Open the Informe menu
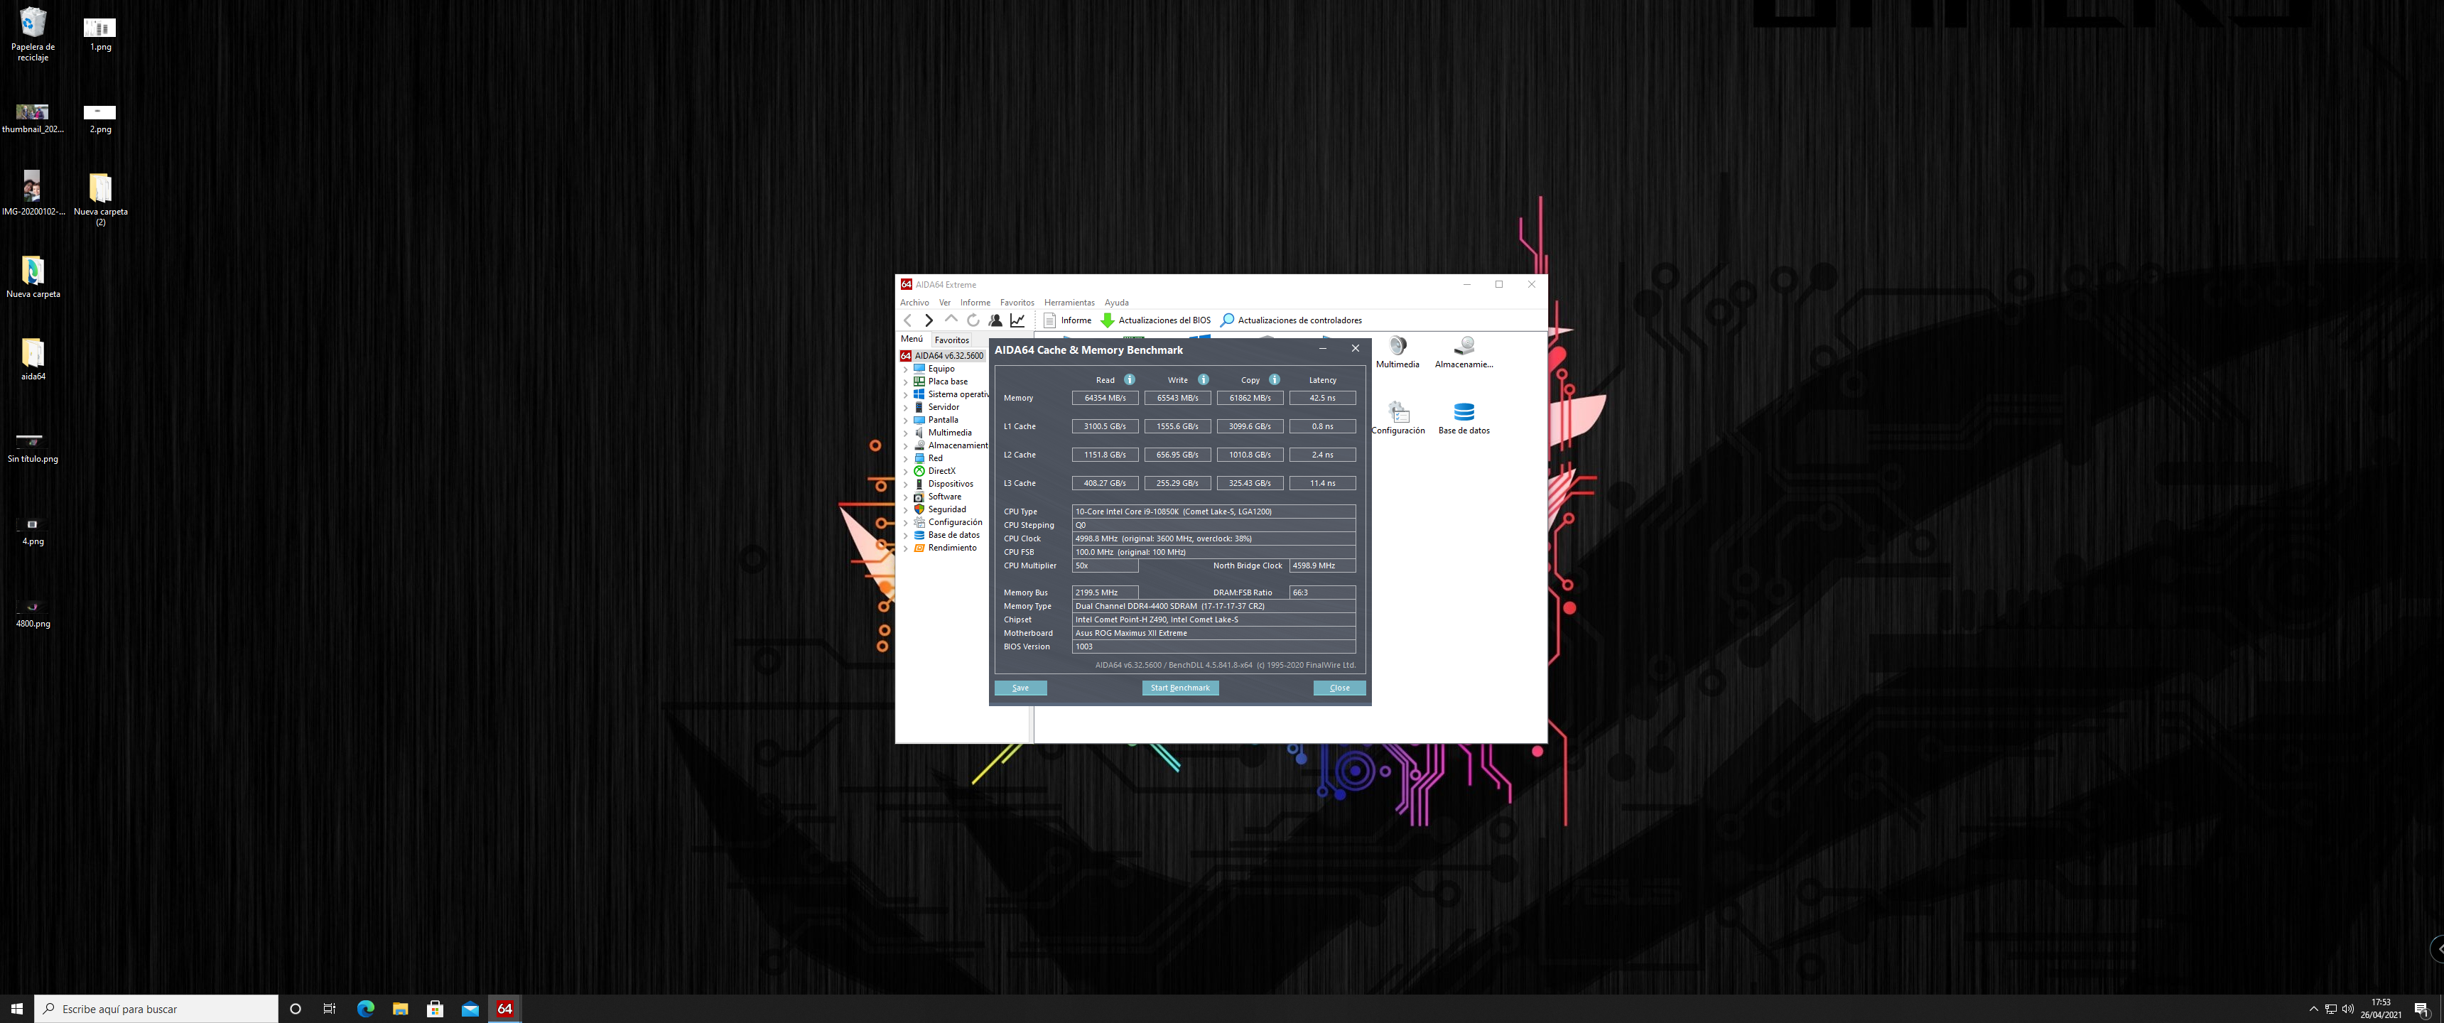The width and height of the screenshot is (2444, 1023). (x=975, y=303)
